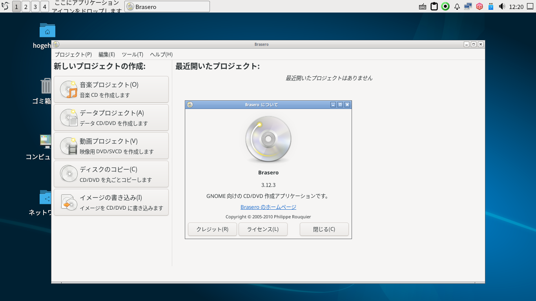The height and width of the screenshot is (301, 536).
Task: Select the ネットワ network folder desktop icon
Action: click(46, 198)
